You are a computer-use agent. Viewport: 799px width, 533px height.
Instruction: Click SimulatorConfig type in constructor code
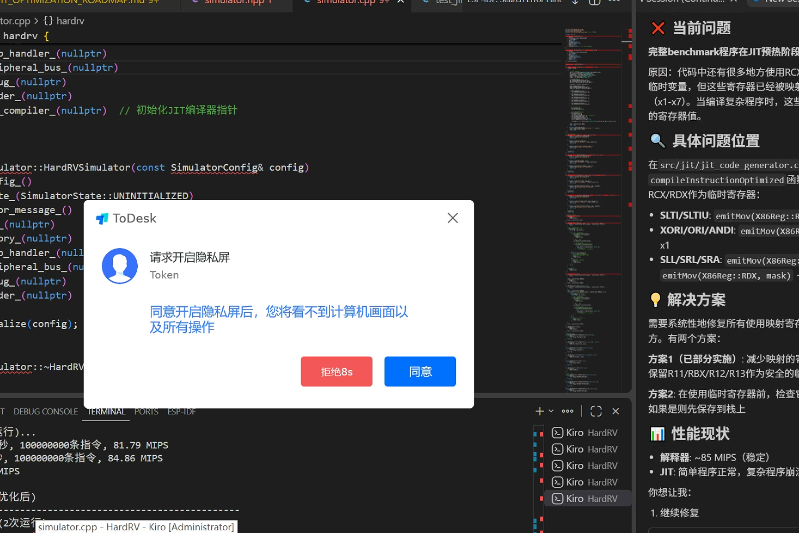[214, 168]
